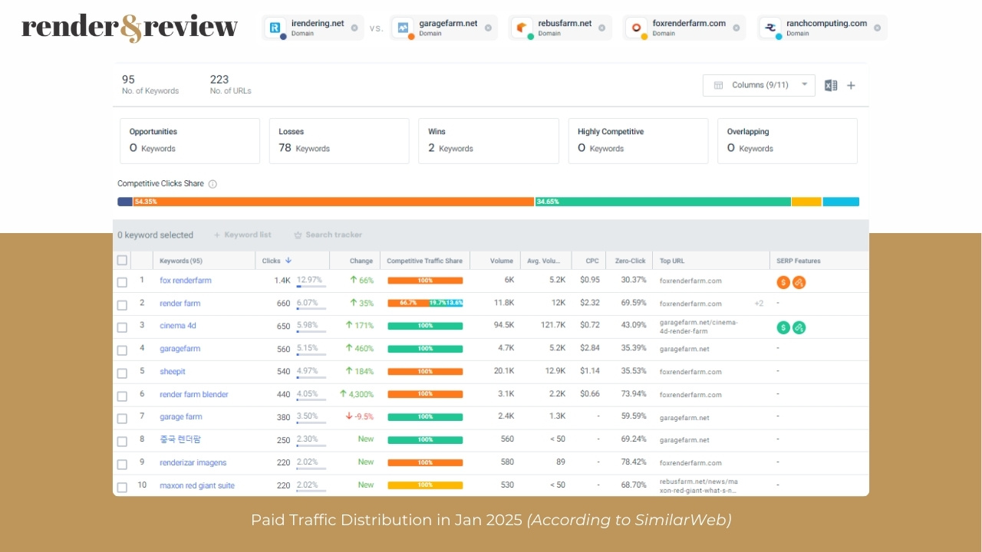Click the foxrenderfarm.com domain logo icon
The image size is (982, 552).
coord(636,28)
